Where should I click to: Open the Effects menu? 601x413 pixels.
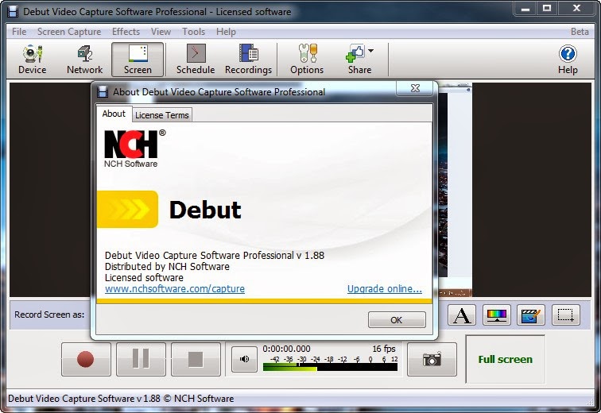click(126, 32)
